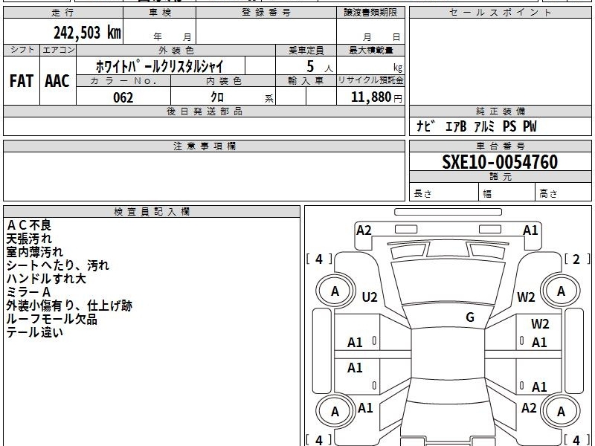Viewport: 595px width, 446px height.
Task: Select the カラーNo. label
Action: [123, 81]
